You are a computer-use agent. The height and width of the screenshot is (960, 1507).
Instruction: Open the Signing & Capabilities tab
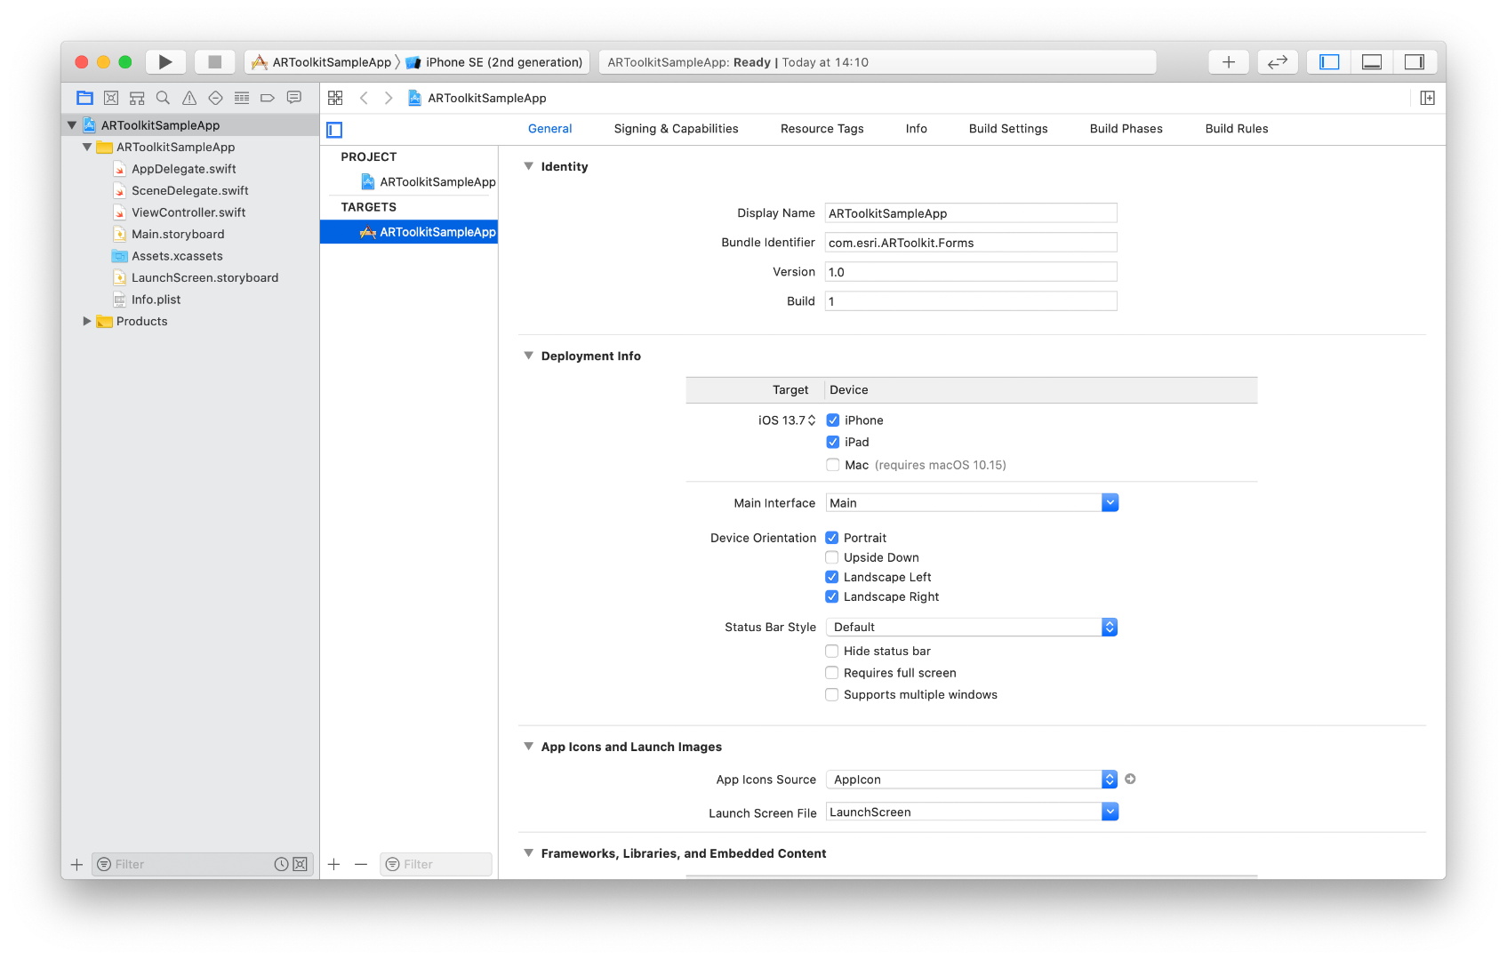tap(677, 129)
